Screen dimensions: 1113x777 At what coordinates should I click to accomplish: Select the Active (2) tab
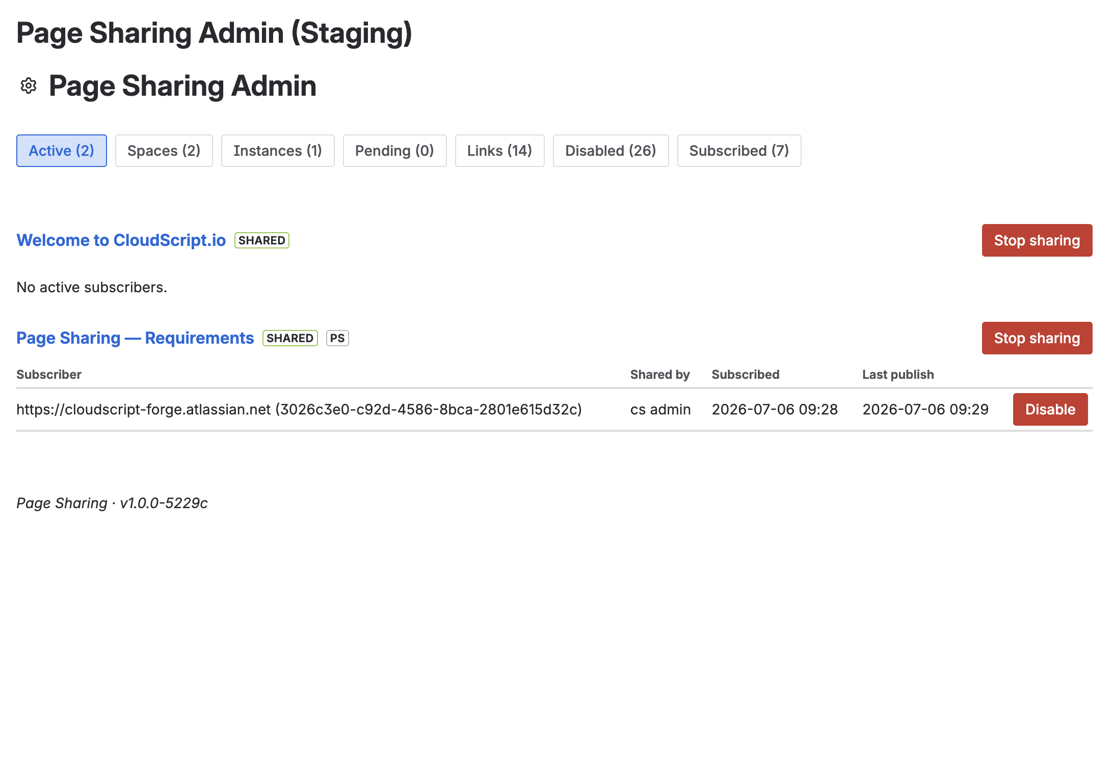click(62, 151)
